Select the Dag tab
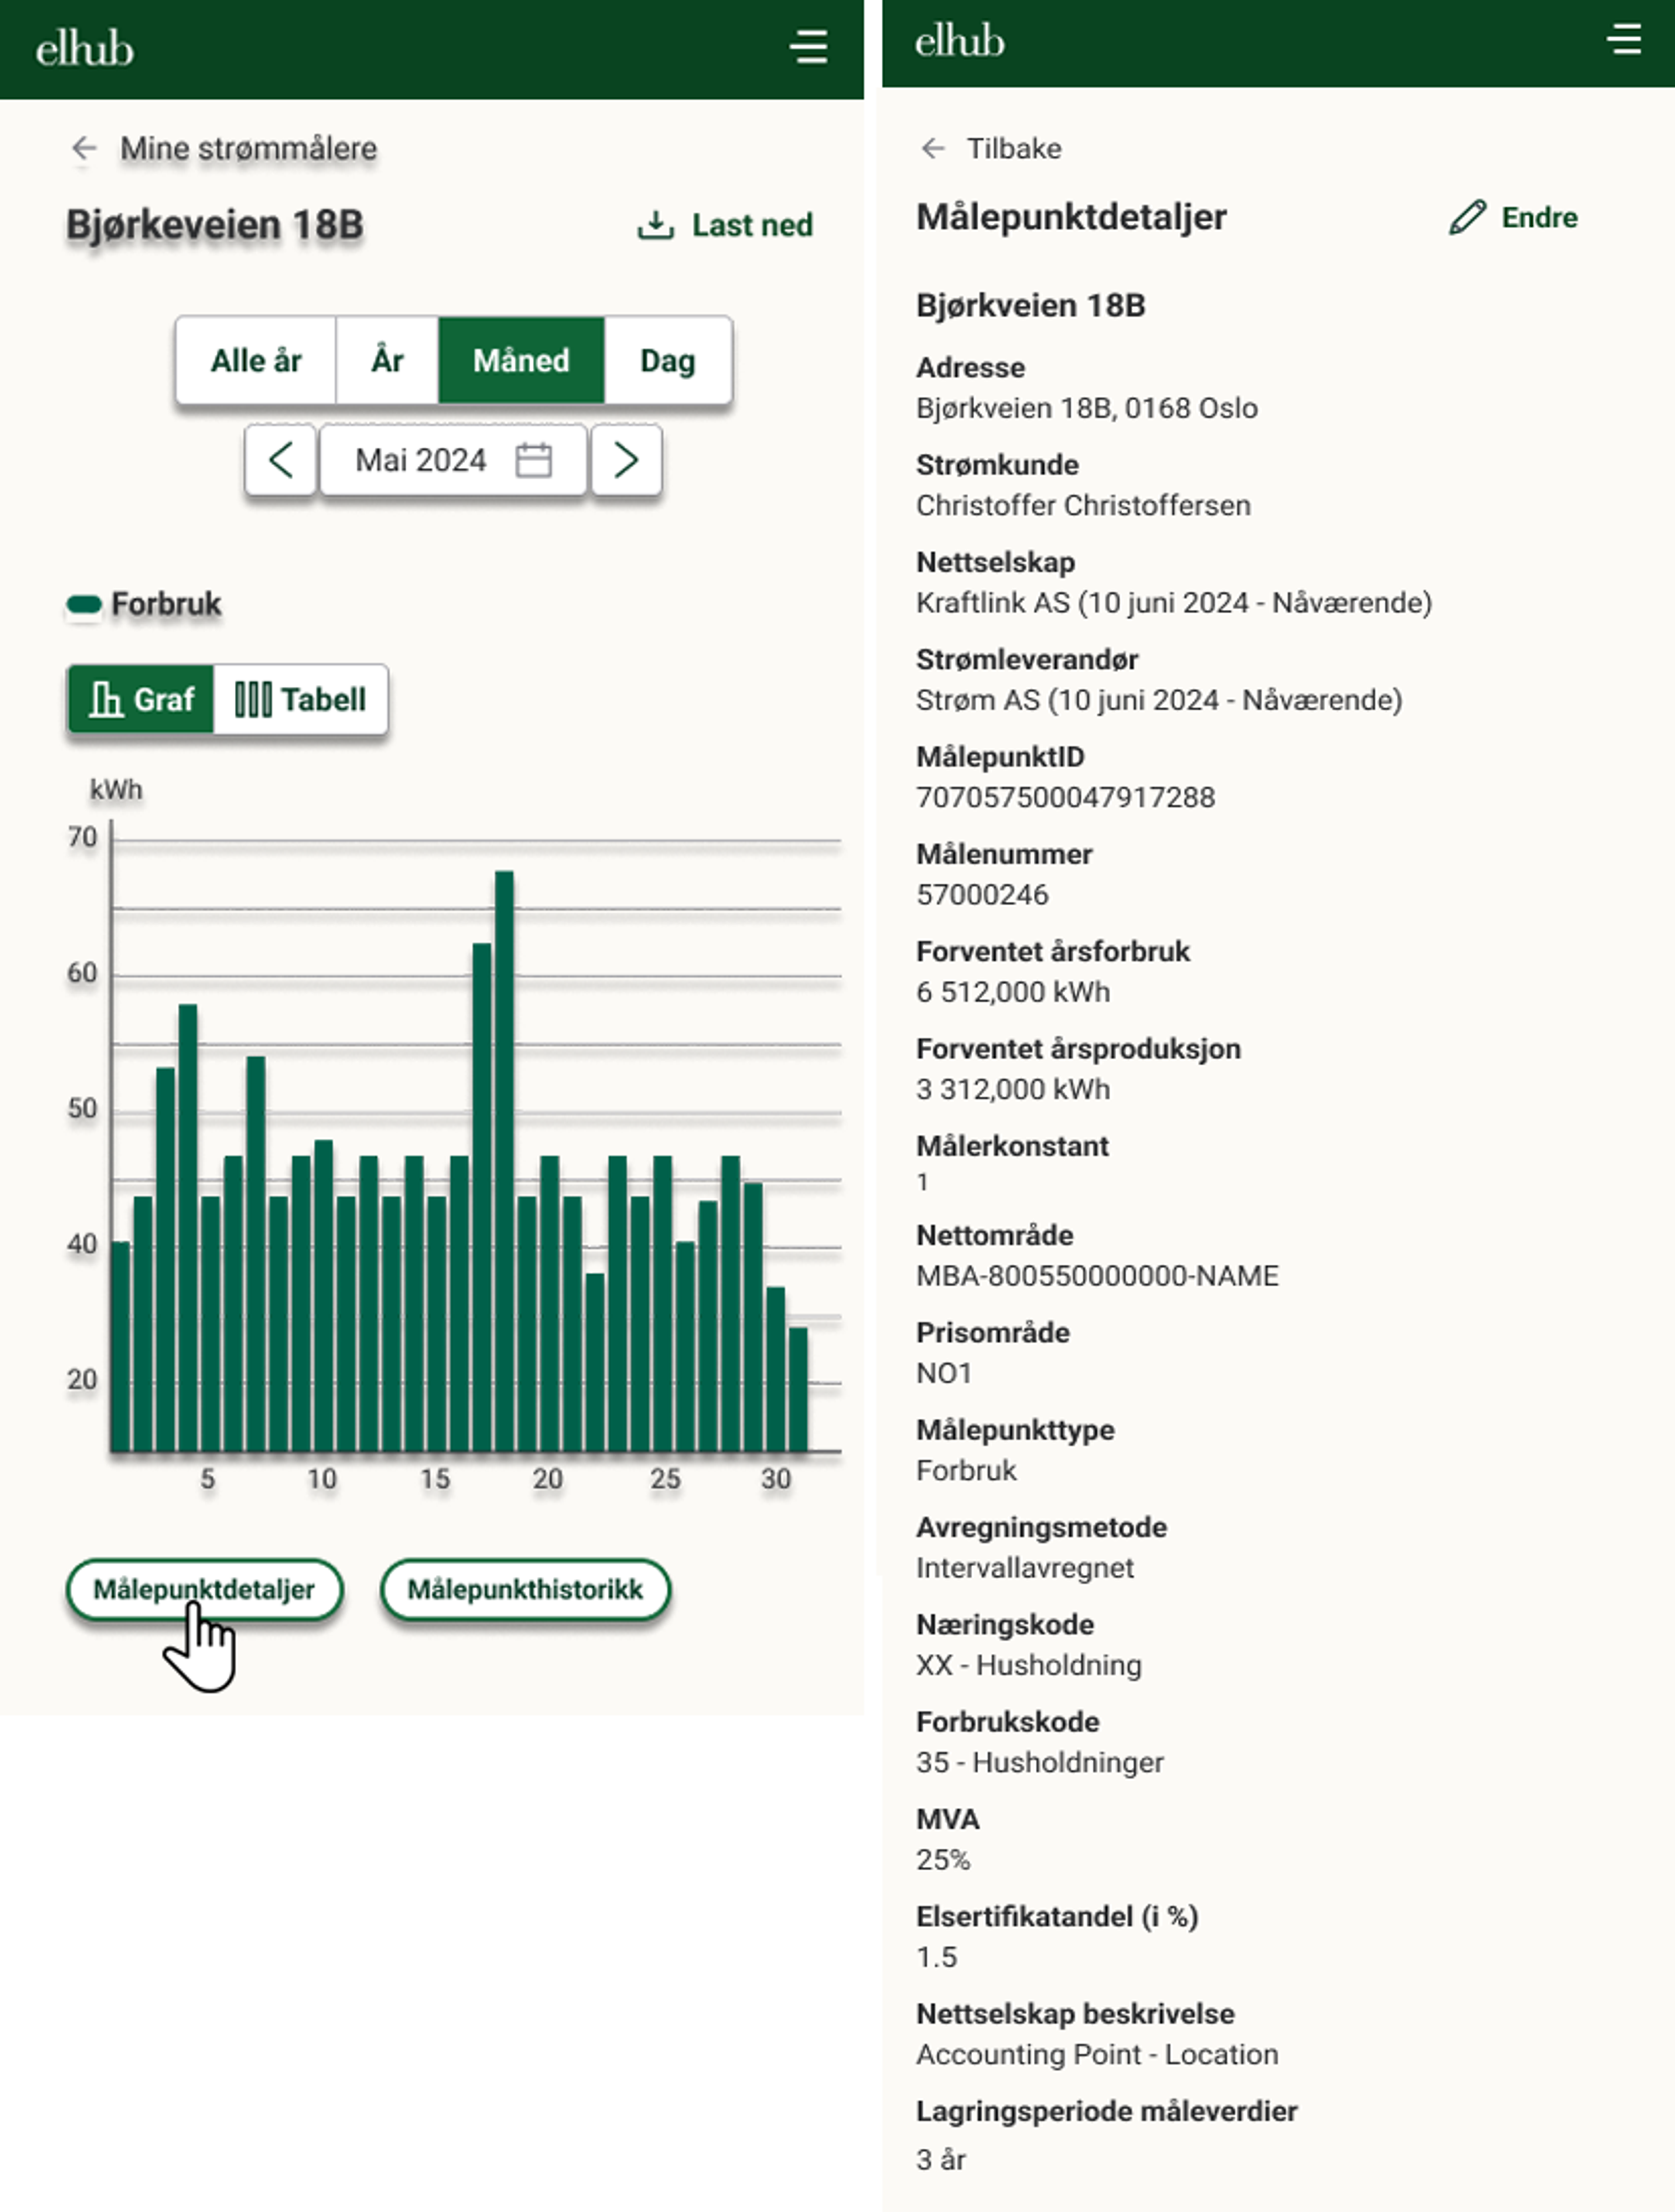1675x2212 pixels. pos(667,361)
